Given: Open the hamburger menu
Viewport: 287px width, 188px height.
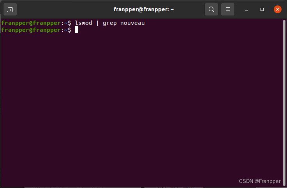Looking at the screenshot, I should click(228, 9).
